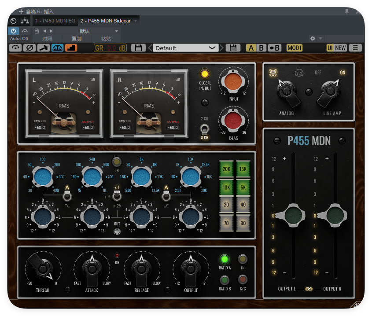
Task: Expand the arrow beside P455 MDN Sidecar tab
Action: pos(136,21)
